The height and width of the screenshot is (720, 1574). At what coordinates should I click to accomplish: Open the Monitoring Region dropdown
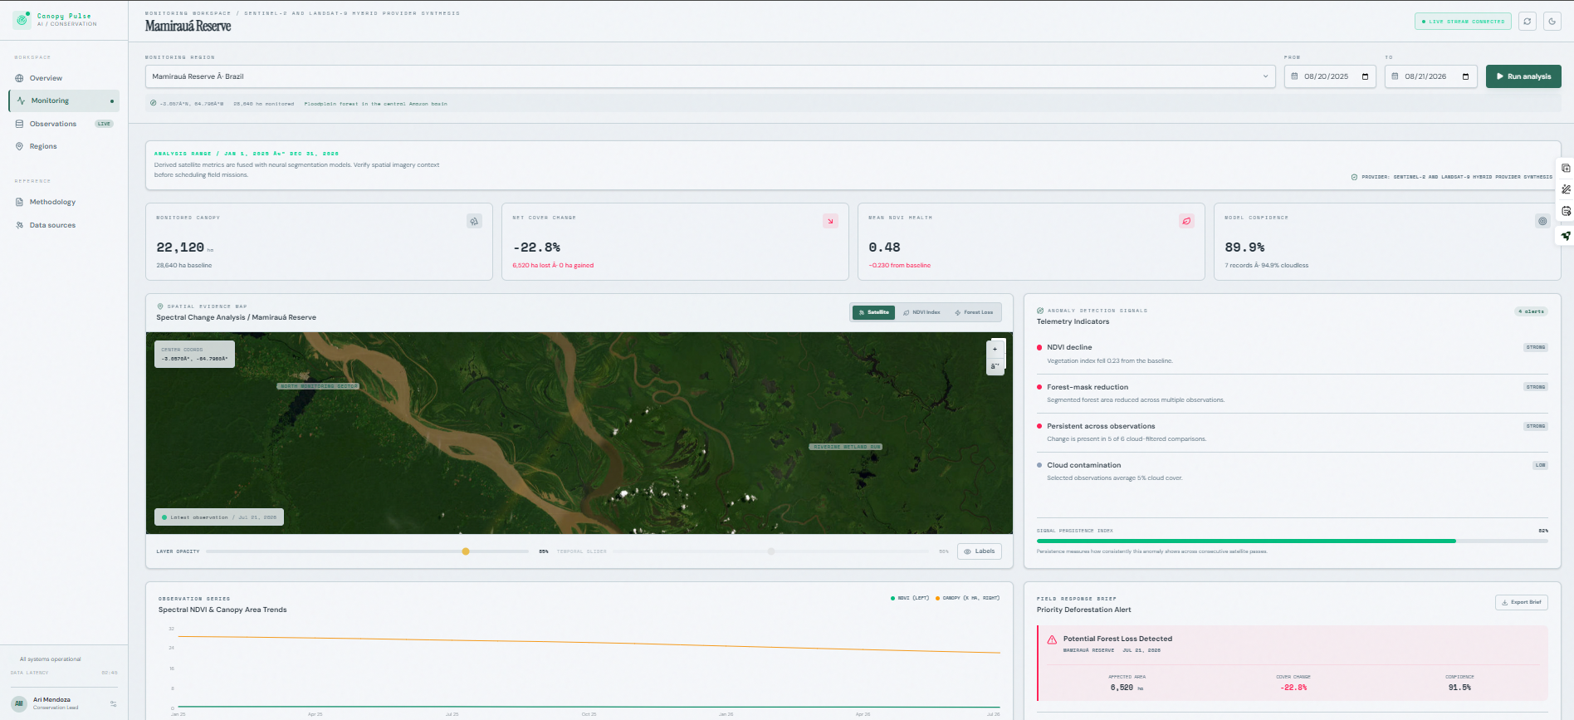[x=711, y=76]
